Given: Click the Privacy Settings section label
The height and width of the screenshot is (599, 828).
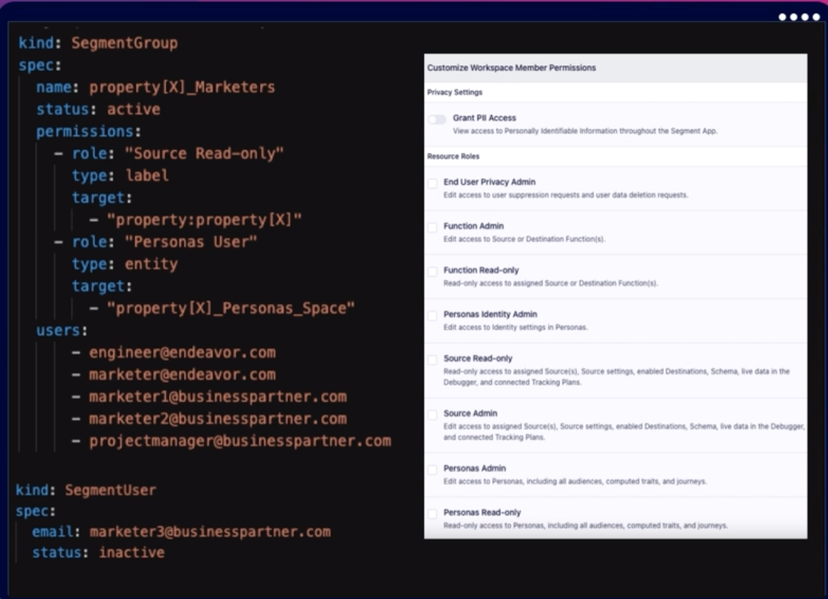Looking at the screenshot, I should click(x=455, y=92).
